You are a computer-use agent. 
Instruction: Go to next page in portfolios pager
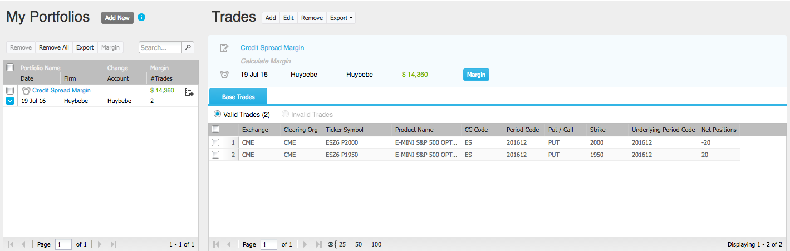click(x=100, y=244)
